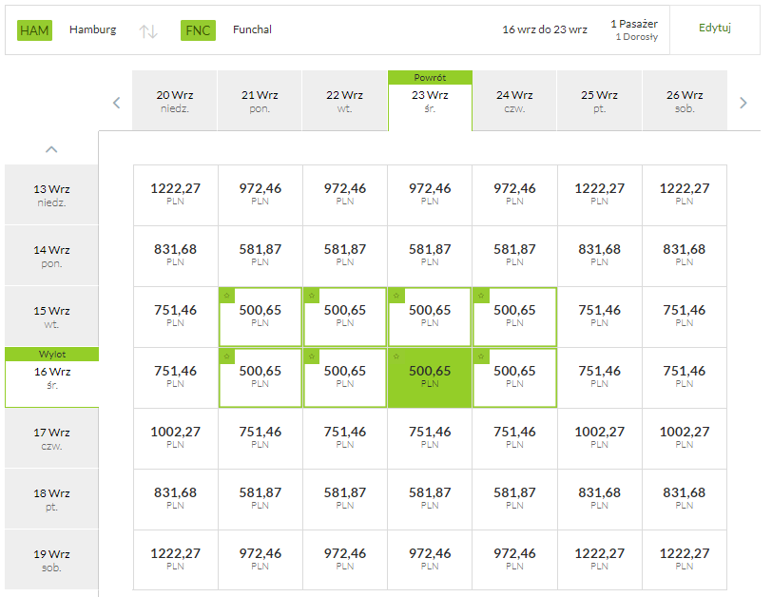
Task: Click the FNC airport code badge
Action: 198,30
